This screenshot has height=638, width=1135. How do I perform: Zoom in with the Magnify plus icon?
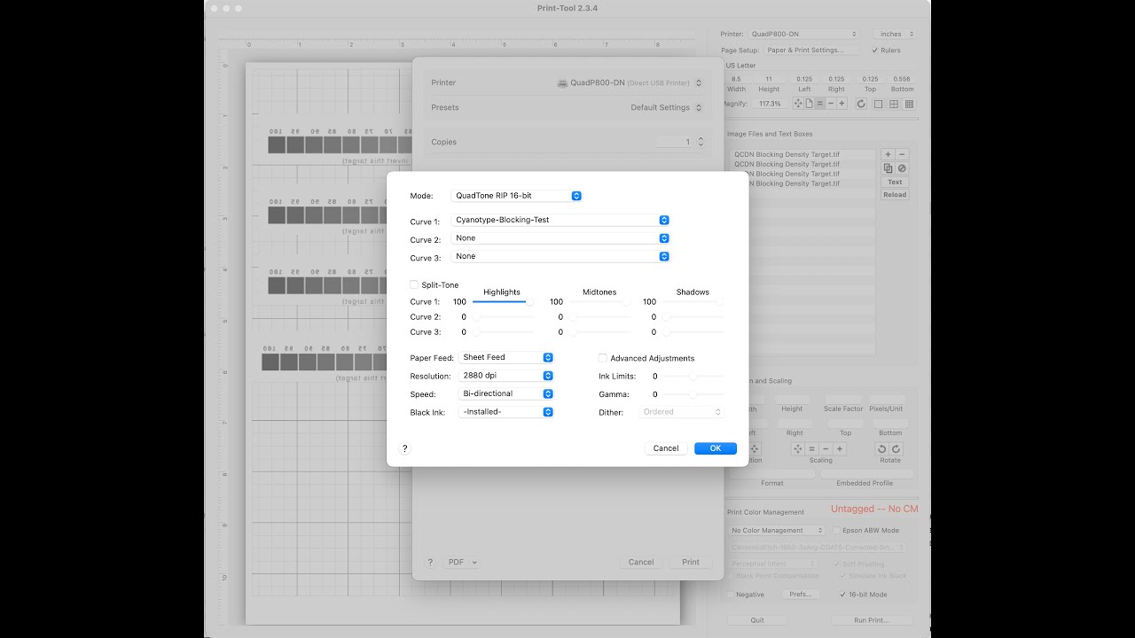(x=841, y=104)
